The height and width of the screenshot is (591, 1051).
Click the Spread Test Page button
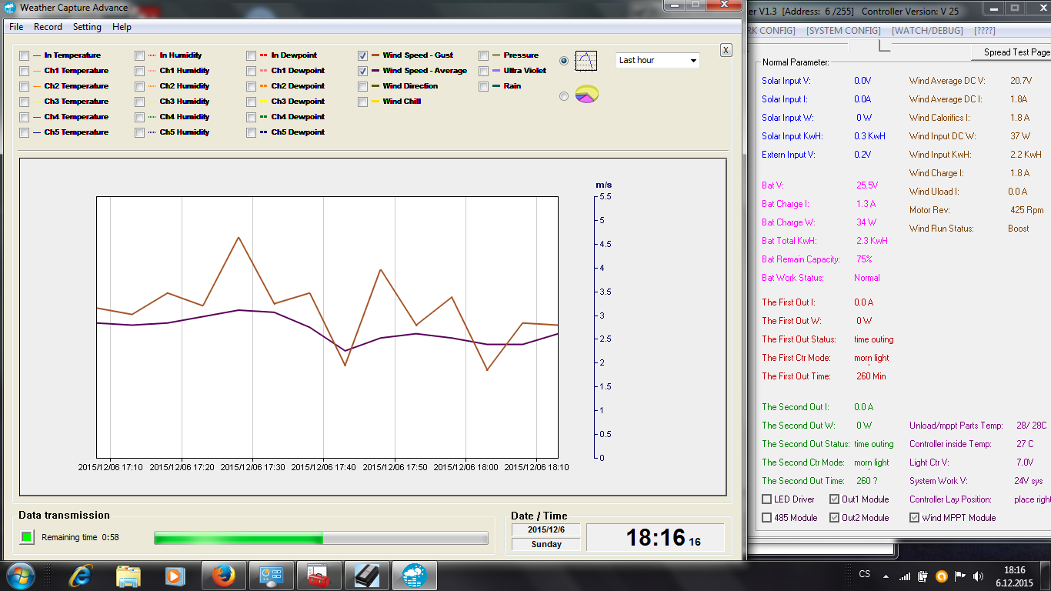(1016, 52)
